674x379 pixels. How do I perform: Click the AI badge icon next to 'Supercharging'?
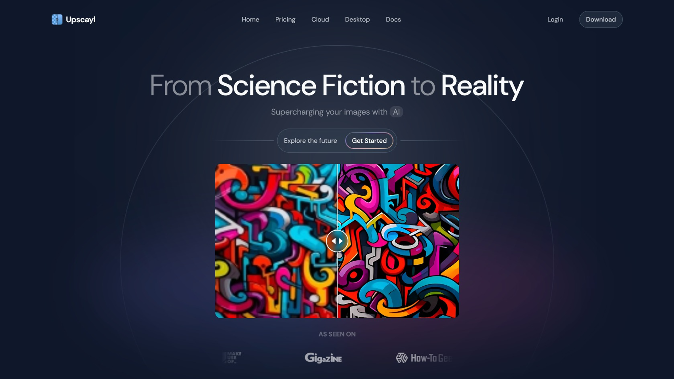pos(396,112)
